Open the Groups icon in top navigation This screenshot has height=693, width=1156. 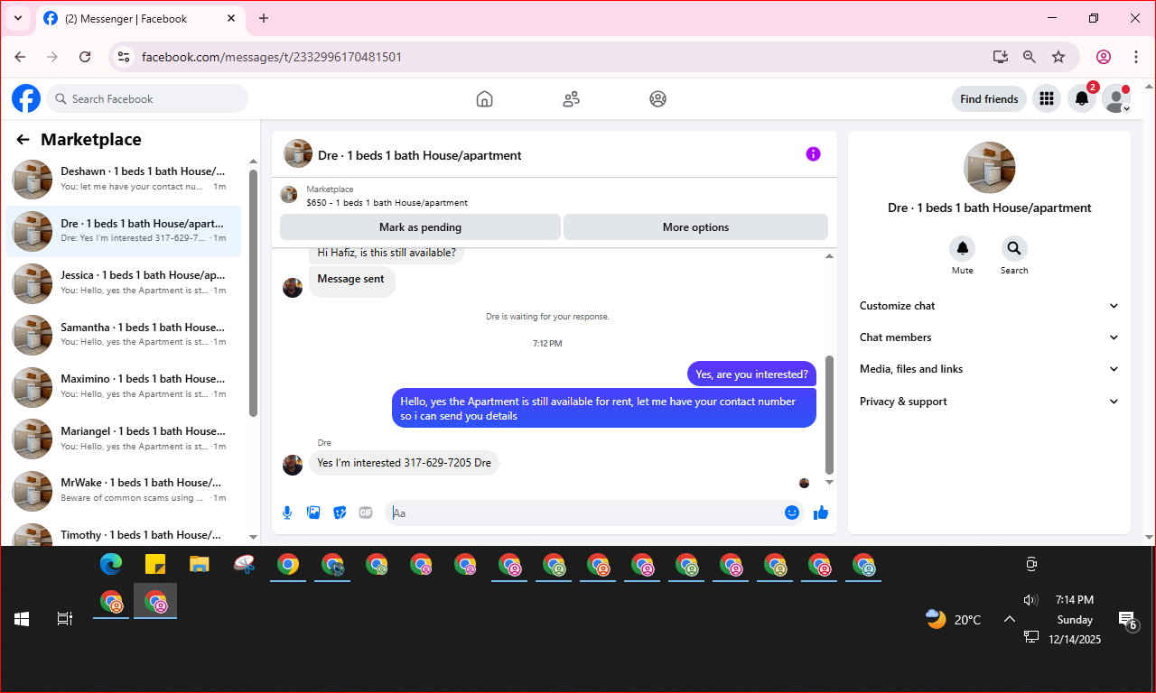(x=657, y=99)
